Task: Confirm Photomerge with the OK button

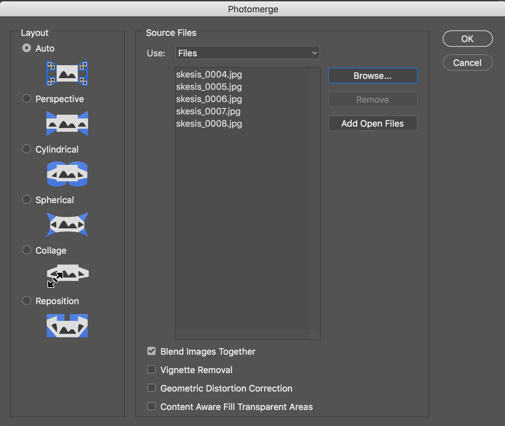Action: (467, 39)
